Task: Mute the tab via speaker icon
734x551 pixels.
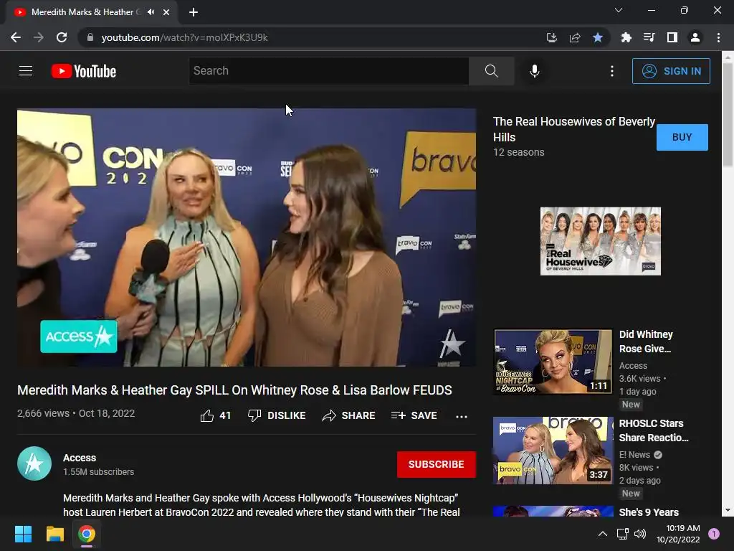Action: tap(151, 12)
